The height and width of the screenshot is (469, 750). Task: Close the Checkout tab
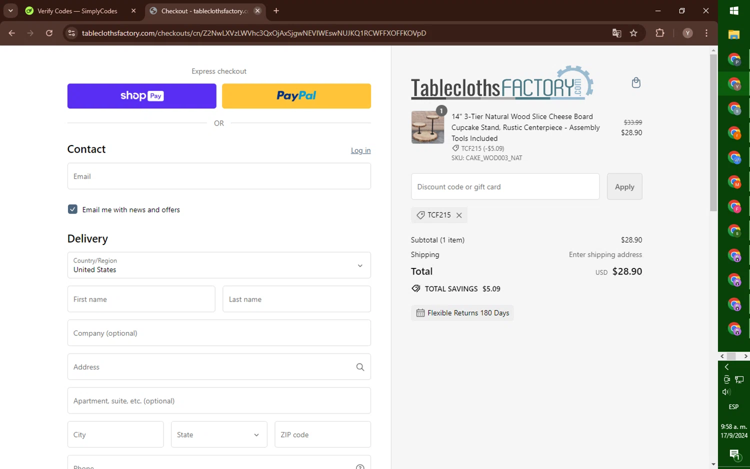point(257,10)
